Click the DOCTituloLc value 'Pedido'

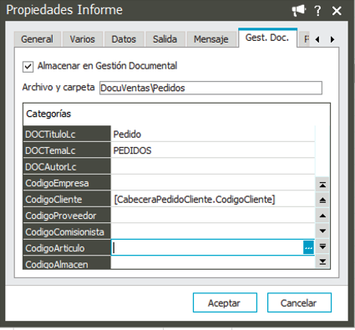tap(127, 135)
